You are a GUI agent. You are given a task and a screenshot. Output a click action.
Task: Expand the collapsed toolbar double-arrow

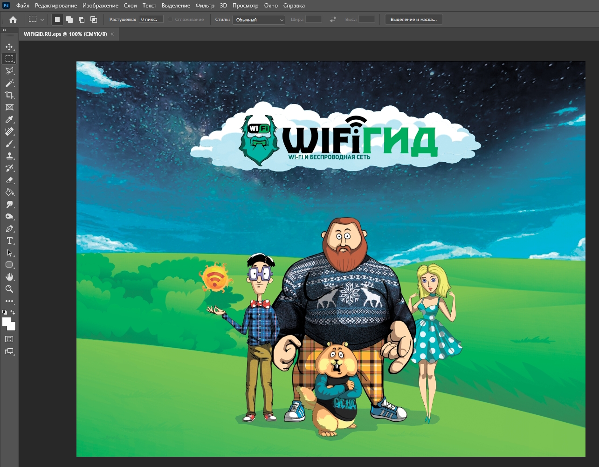coord(4,30)
